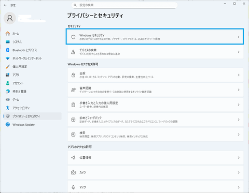
Task: Click the search magnifier icon
Action: click(x=75, y=5)
